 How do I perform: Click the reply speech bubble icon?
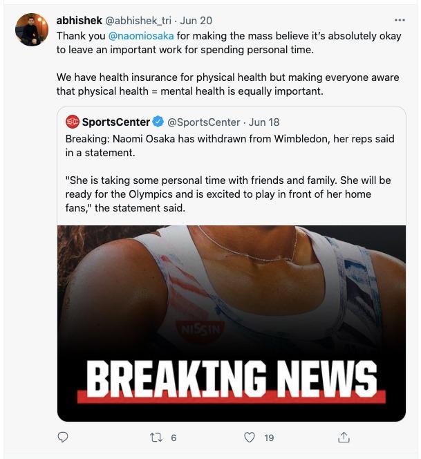click(x=63, y=438)
